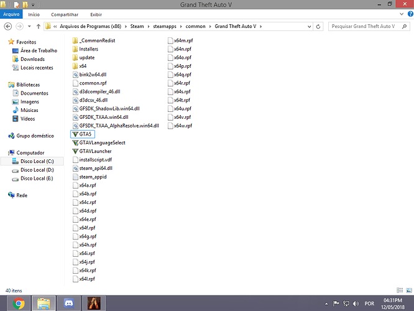Select the GTAVLauncher application icon
Screen dimensions: 414x311
click(x=75, y=151)
